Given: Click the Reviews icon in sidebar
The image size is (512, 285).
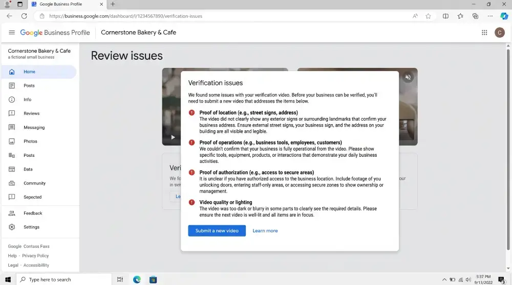Looking at the screenshot, I should click(x=12, y=113).
